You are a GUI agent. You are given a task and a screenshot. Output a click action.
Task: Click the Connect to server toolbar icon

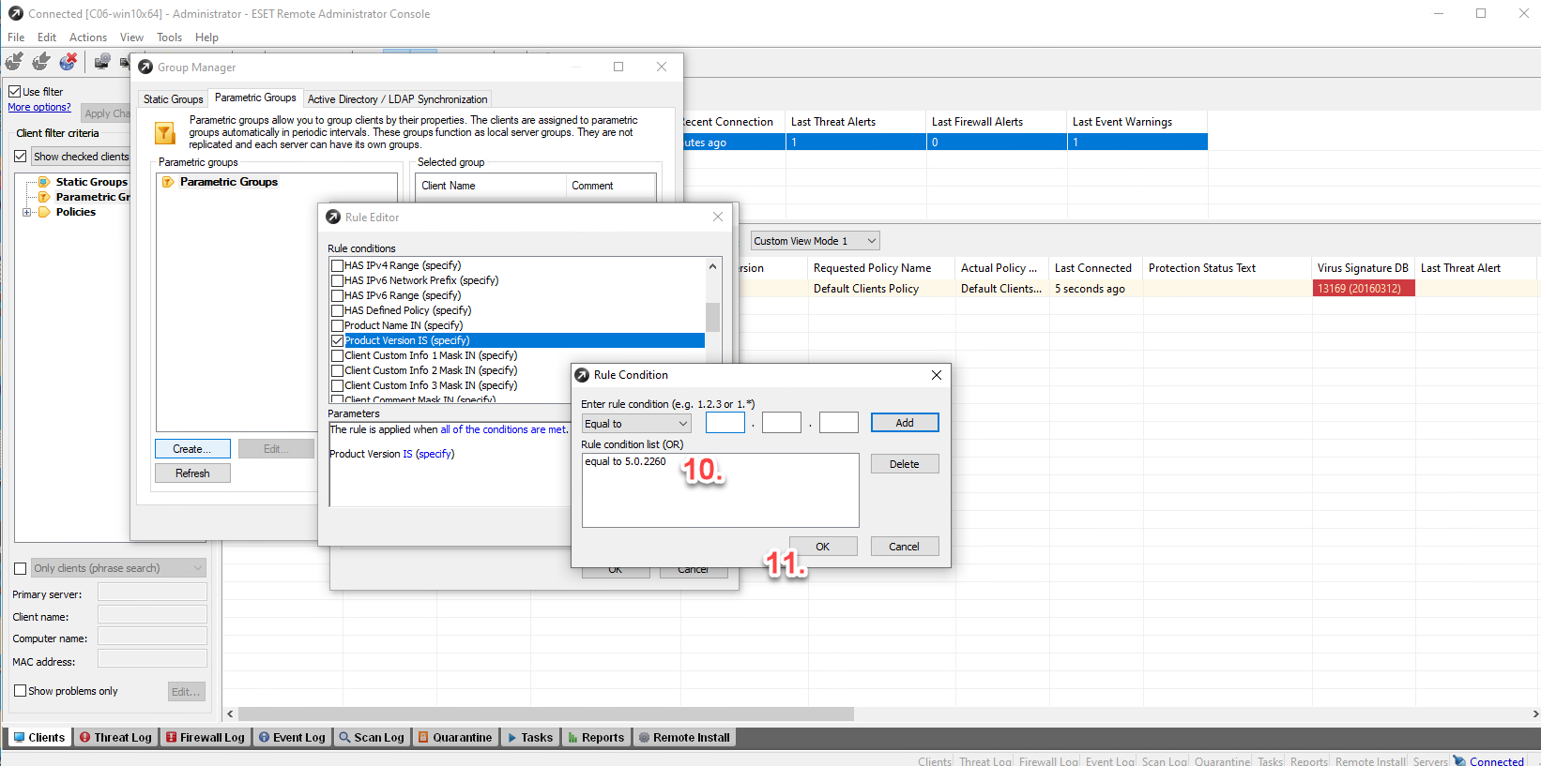point(14,62)
